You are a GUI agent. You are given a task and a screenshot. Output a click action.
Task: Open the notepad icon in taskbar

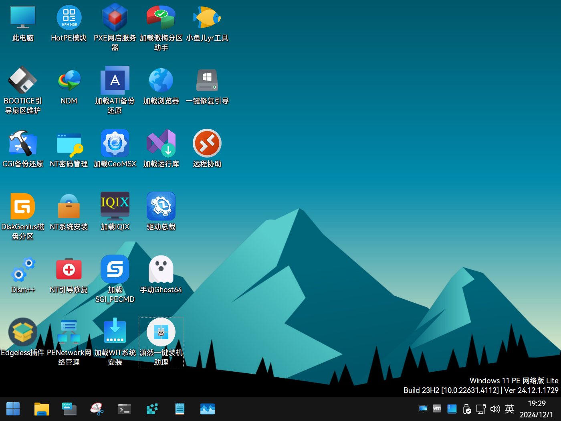180,409
